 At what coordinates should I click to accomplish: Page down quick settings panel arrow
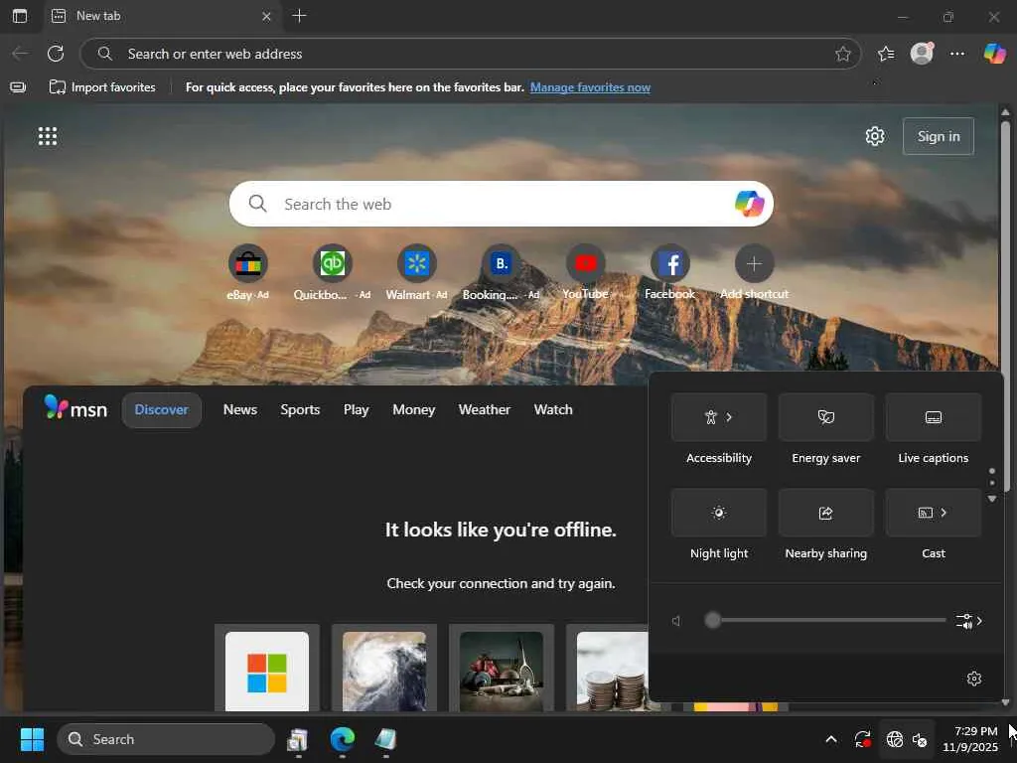[992, 499]
